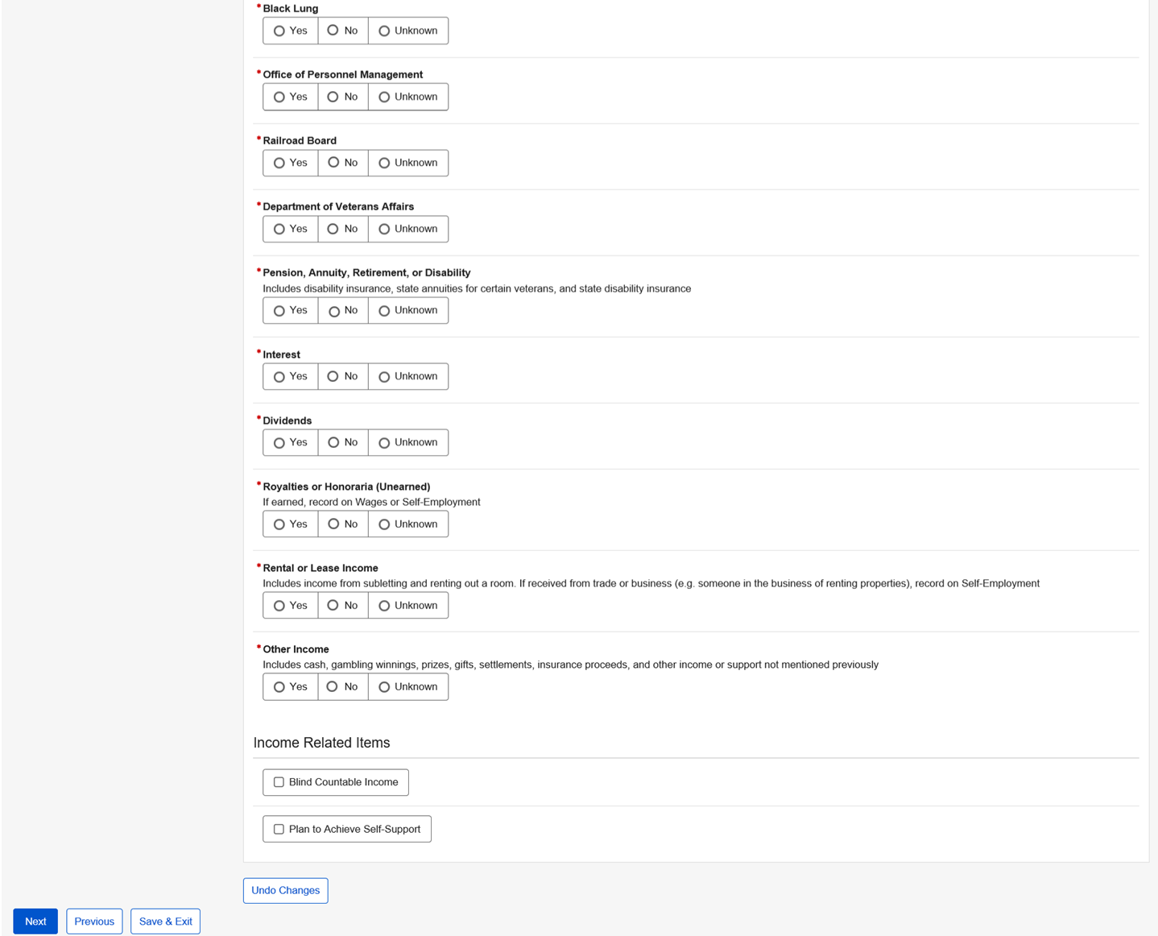This screenshot has width=1158, height=936.
Task: Choose No for Pension, Annuity, Retirement, or Disability
Action: pyautogui.click(x=333, y=311)
